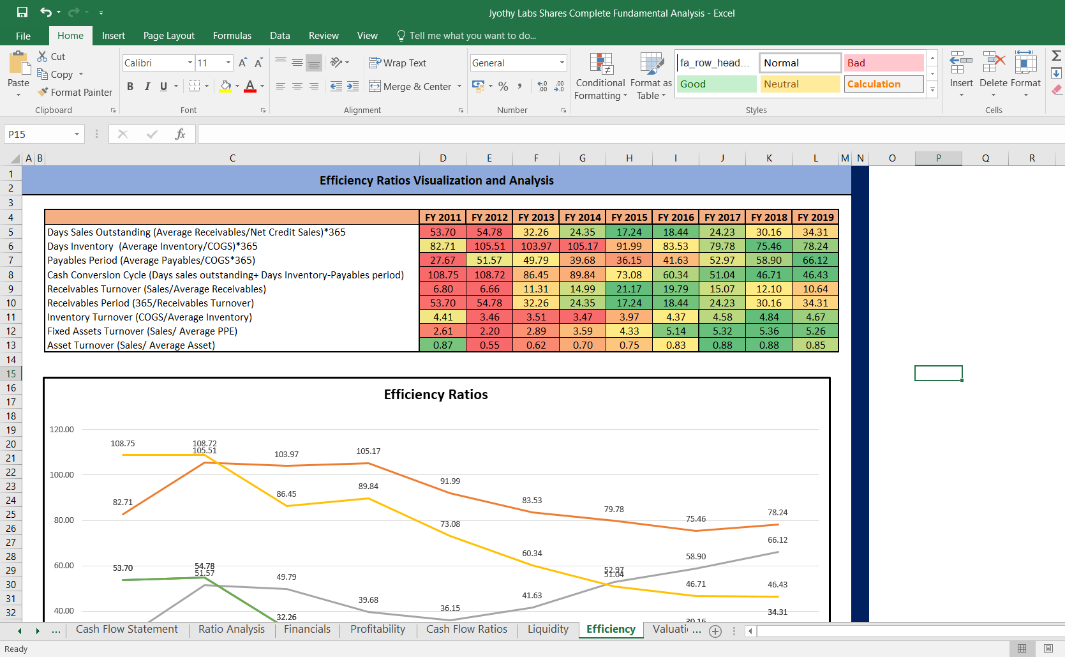Cut the selected cells
1065x657 pixels.
click(x=51, y=56)
